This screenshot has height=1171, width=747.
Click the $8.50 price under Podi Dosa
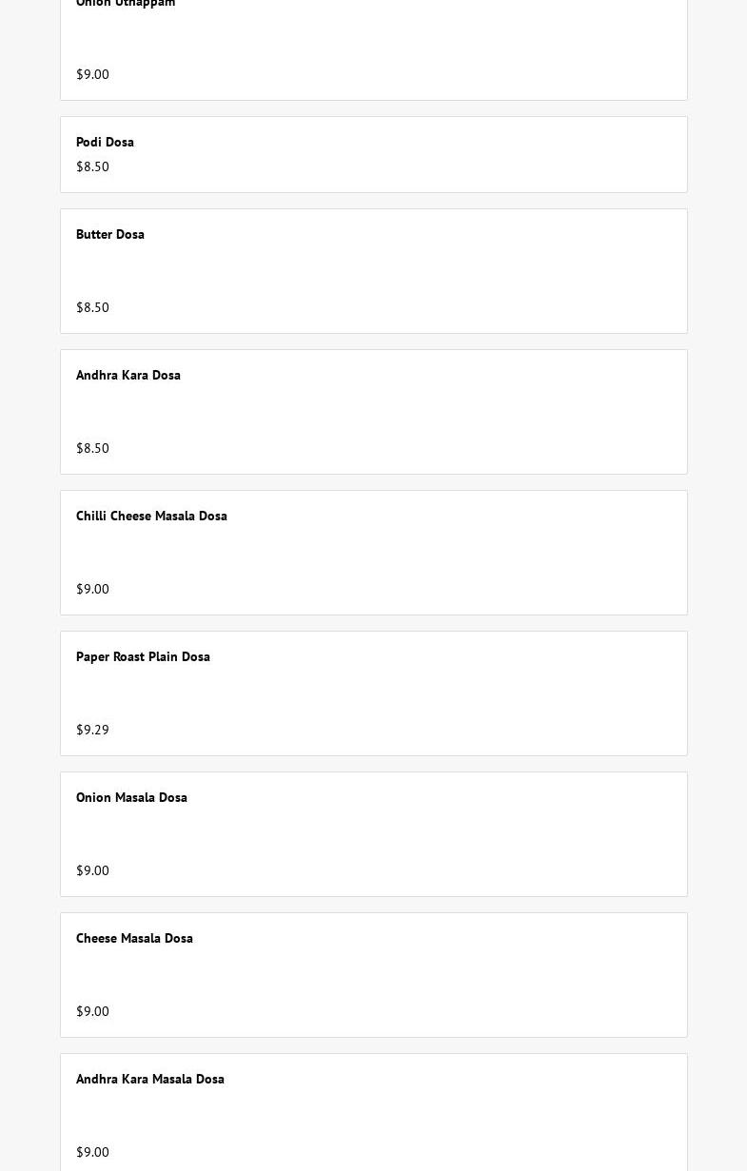click(x=92, y=166)
